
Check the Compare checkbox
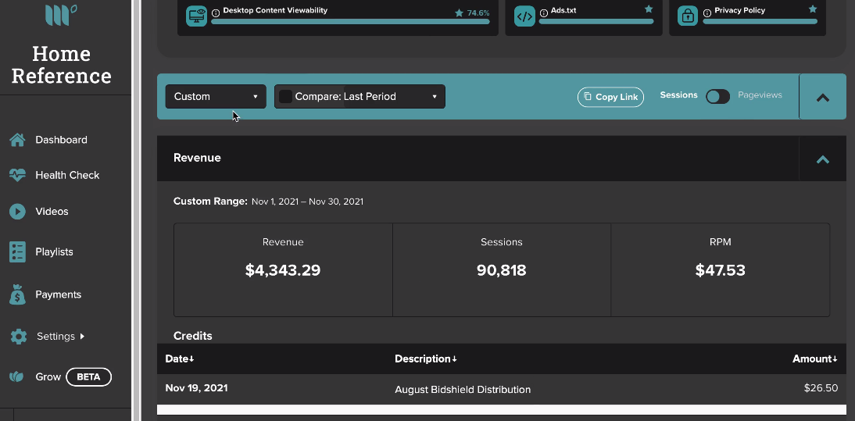tap(285, 96)
